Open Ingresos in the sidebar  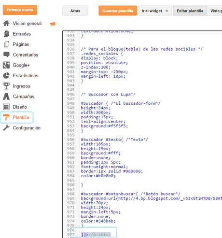(21, 86)
